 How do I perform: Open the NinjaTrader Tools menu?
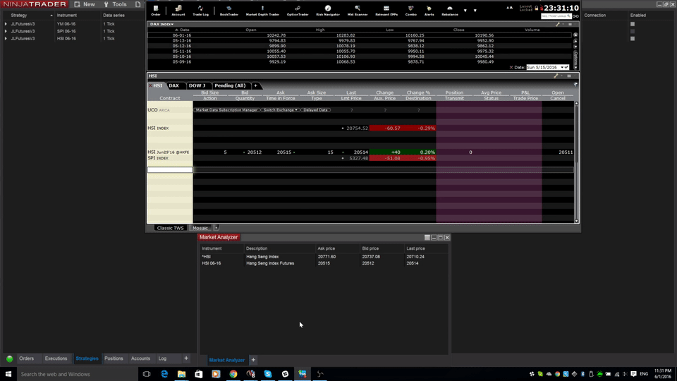(x=115, y=4)
